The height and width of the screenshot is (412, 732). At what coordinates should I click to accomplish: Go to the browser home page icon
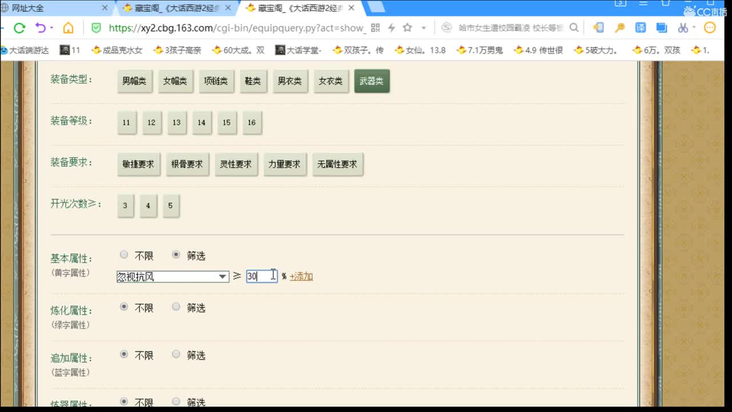pos(68,28)
